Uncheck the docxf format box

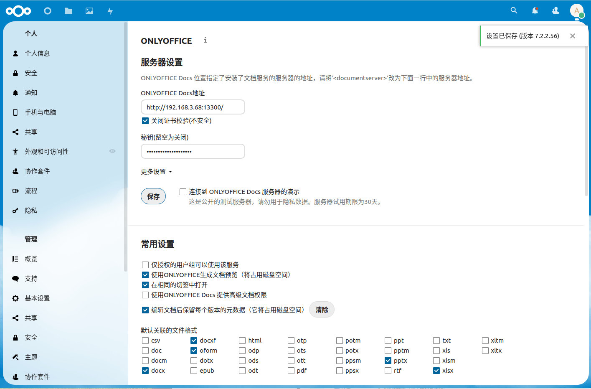pos(194,341)
